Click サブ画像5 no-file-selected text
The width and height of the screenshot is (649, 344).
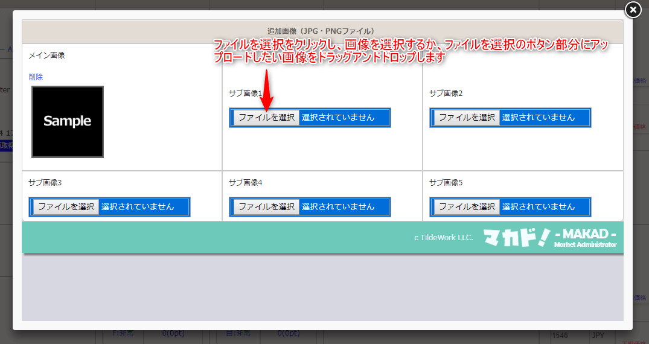pyautogui.click(x=539, y=206)
